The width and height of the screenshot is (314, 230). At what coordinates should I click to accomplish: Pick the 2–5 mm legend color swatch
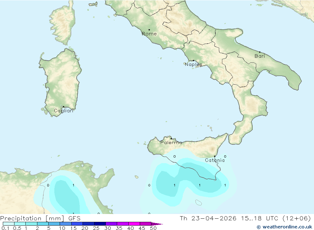coord(43,224)
